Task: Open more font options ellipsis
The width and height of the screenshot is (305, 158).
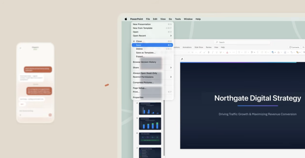Action: pyautogui.click(x=234, y=52)
